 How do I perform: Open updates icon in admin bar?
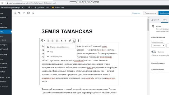click(x=24, y=8)
